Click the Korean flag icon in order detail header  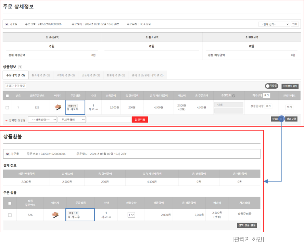click(x=7, y=24)
